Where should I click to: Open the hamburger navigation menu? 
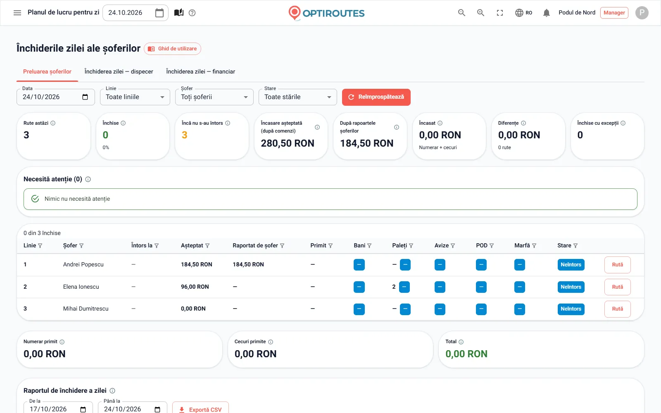(17, 13)
